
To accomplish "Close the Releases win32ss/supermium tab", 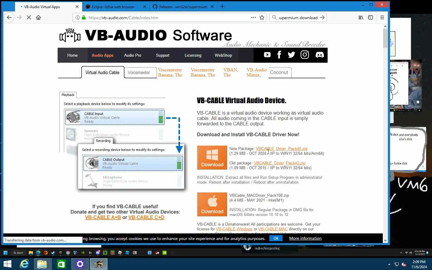I will tap(212, 6).
